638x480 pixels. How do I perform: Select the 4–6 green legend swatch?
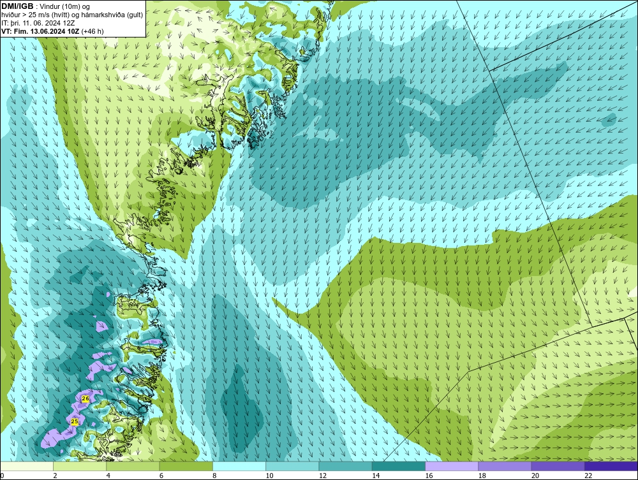point(133,466)
